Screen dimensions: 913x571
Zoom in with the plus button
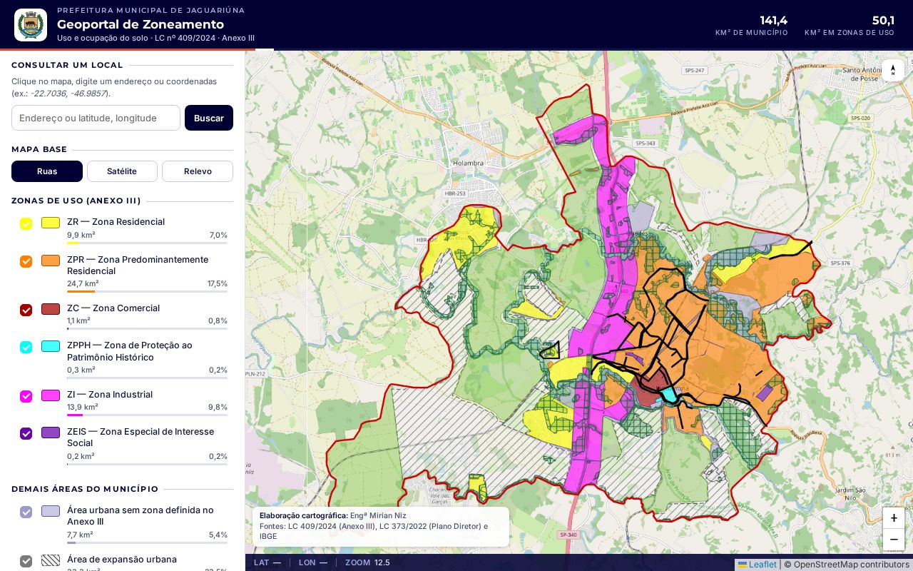894,518
